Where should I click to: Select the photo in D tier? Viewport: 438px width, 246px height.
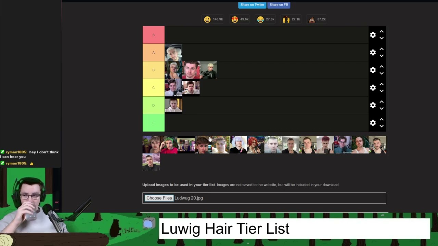pos(173,105)
